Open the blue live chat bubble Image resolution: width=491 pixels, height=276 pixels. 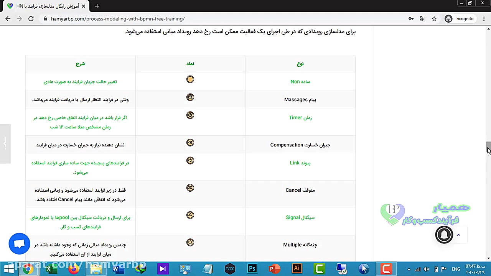pyautogui.click(x=19, y=244)
